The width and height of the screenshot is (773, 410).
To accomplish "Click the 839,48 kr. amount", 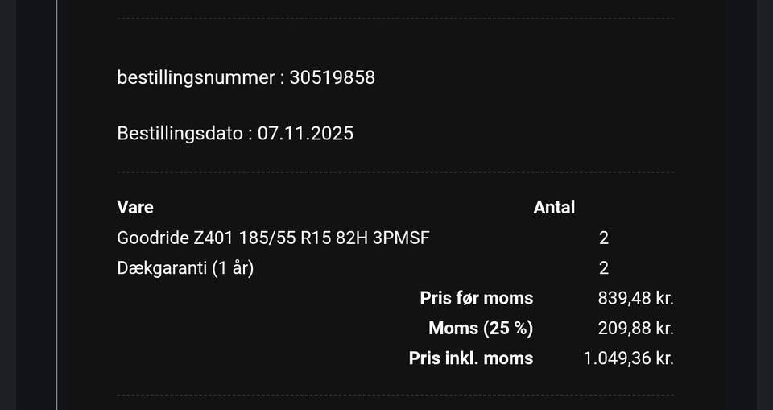I will point(635,298).
